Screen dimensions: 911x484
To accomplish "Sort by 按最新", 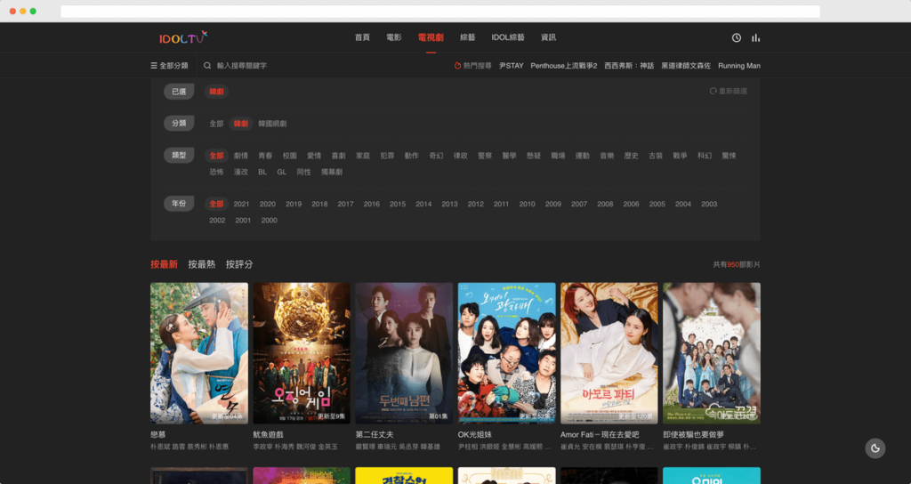I will [x=164, y=264].
